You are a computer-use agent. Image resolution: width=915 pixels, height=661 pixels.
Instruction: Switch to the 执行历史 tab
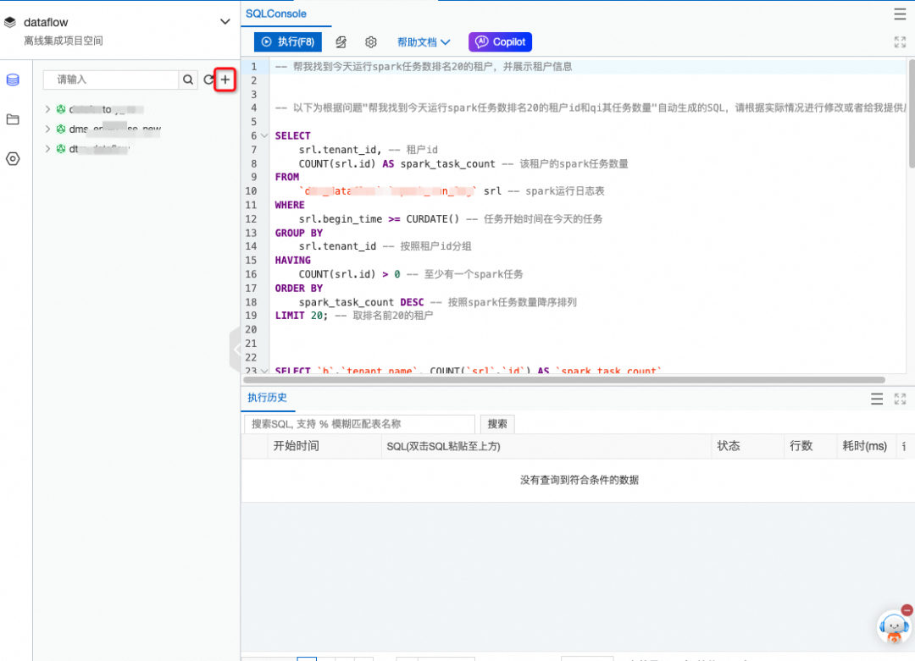[267, 398]
